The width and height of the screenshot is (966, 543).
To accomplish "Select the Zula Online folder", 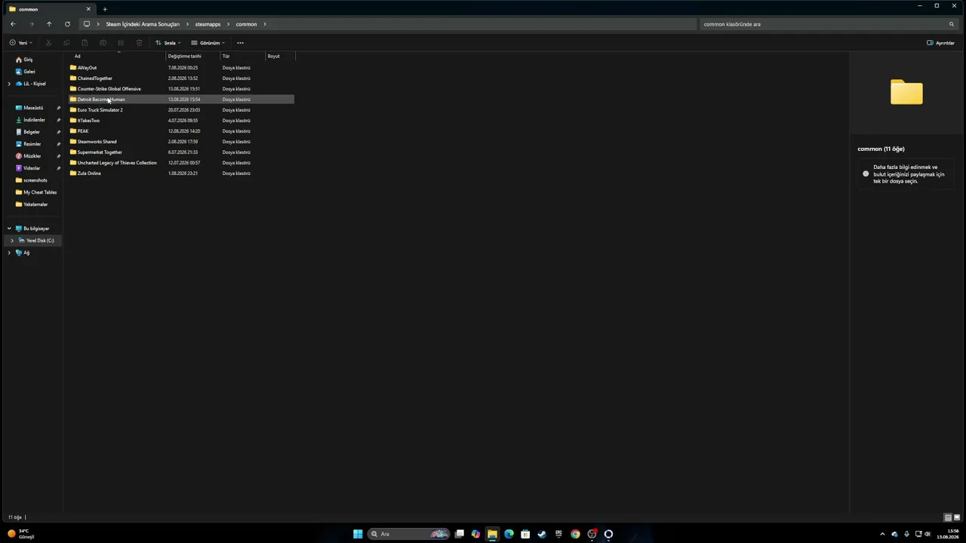I will coord(181,173).
